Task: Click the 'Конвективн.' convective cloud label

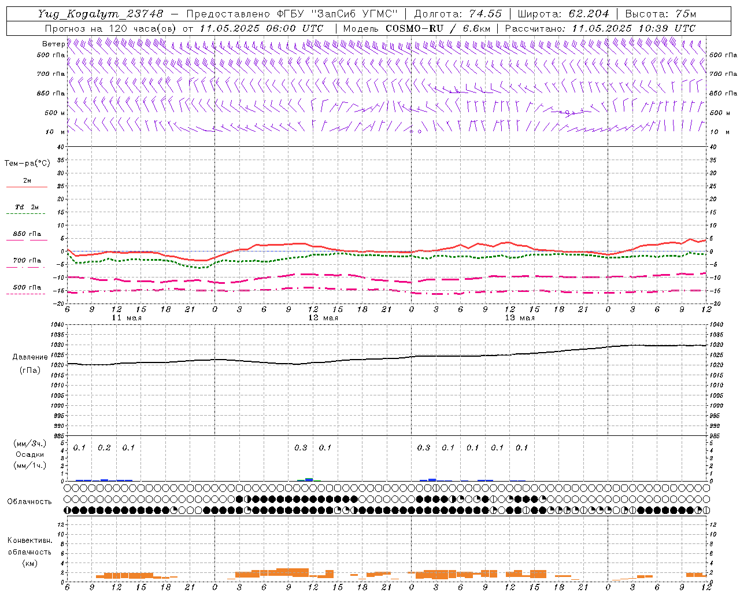Action: coord(29,541)
